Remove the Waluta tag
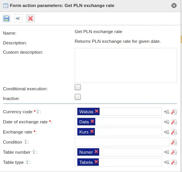Image resolution: width=182 pixels, height=172 pixels. [x=96, y=111]
